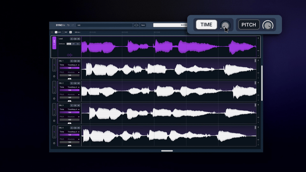Solo the DBL 2 track
The image size is (306, 172).
tap(72, 83)
